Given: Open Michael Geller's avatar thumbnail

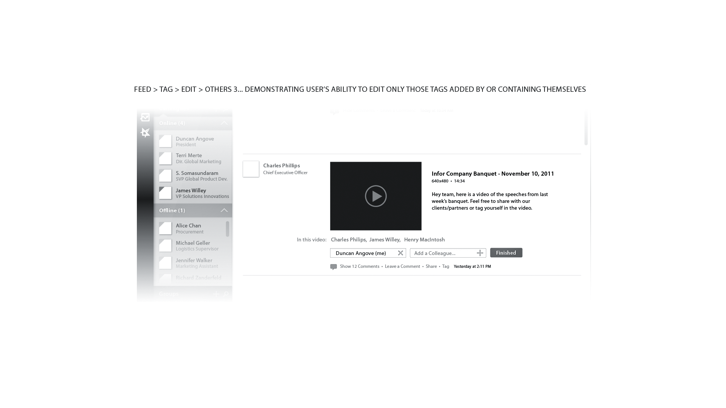Looking at the screenshot, I should pos(165,246).
